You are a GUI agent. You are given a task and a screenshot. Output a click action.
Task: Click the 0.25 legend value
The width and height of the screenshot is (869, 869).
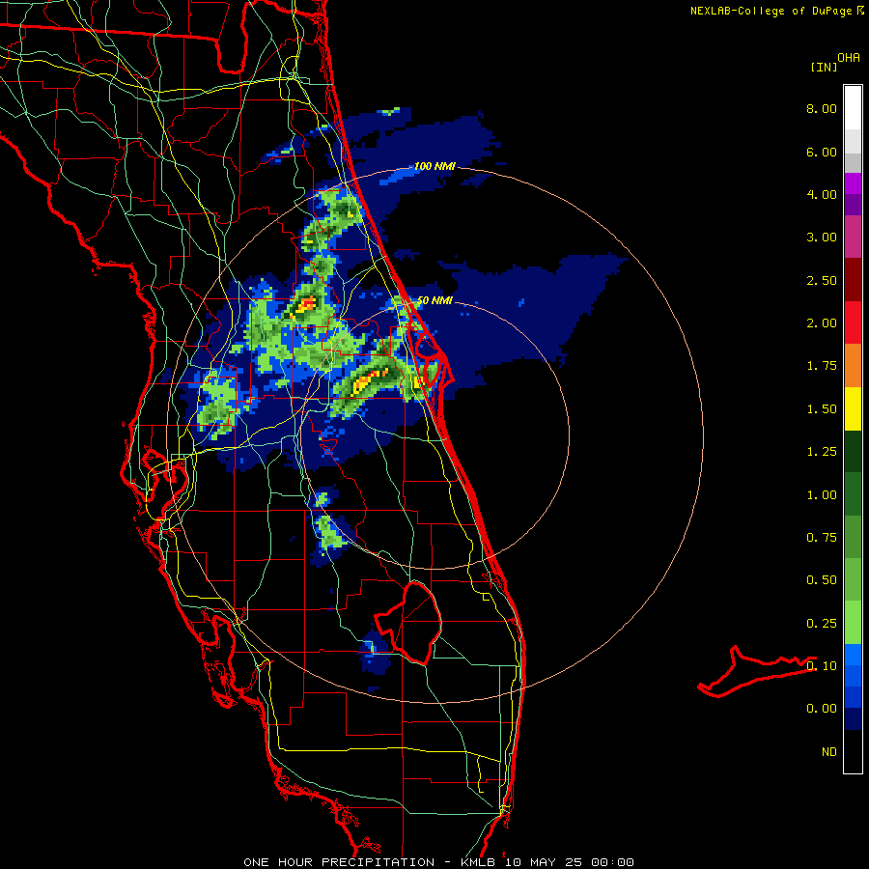pyautogui.click(x=822, y=624)
